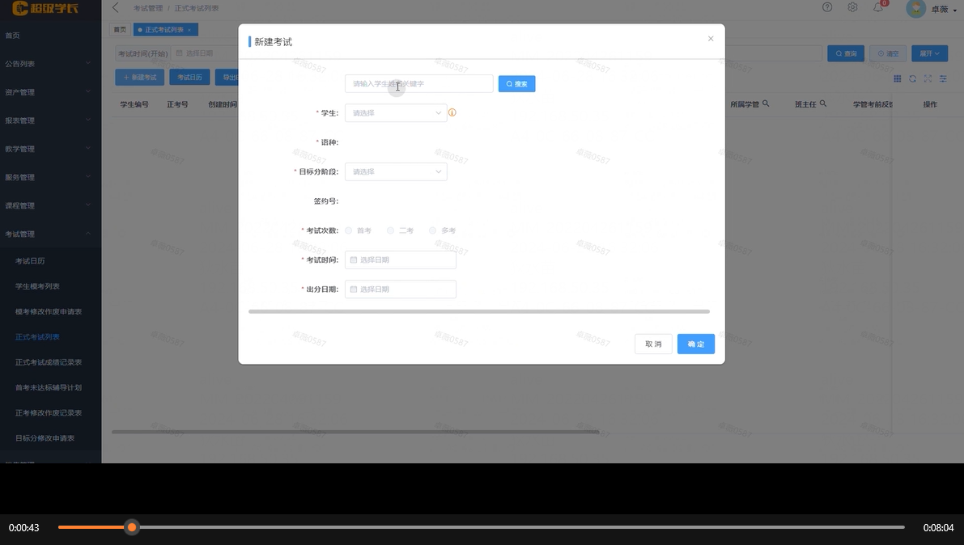Open column settings sliders icon

pos(943,78)
